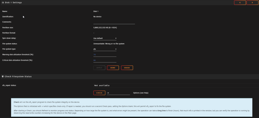Viewport: 259px width, 118px height.
Task: Start filesystem check with Check button
Action: [99, 93]
